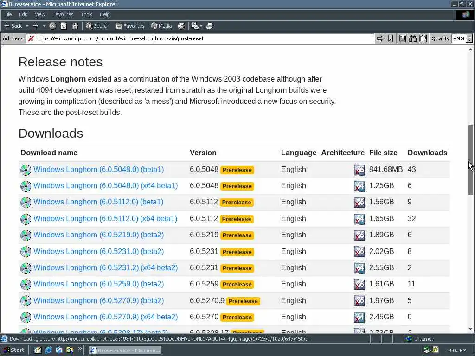
Task: Click the x64 architecture icon in 1.25GB row
Action: (x=359, y=186)
